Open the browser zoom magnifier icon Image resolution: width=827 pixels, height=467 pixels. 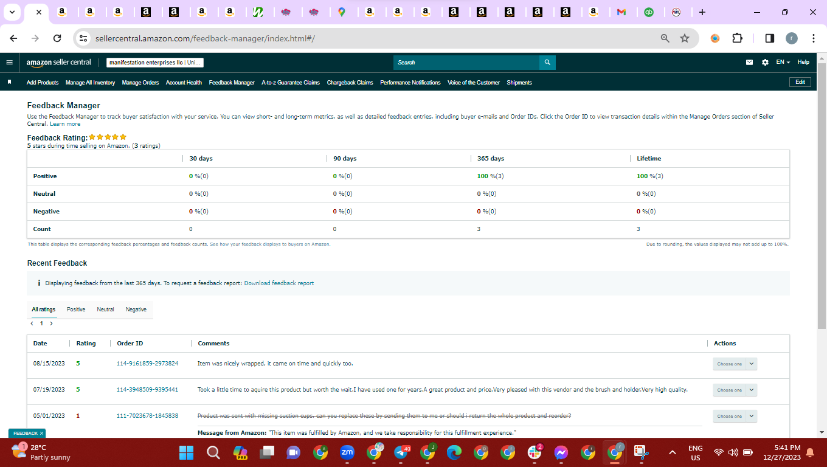[665, 38]
